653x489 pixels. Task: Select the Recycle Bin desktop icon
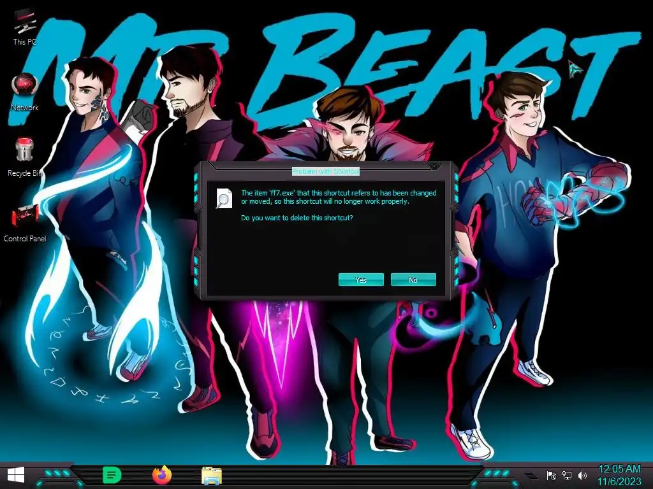(25, 157)
